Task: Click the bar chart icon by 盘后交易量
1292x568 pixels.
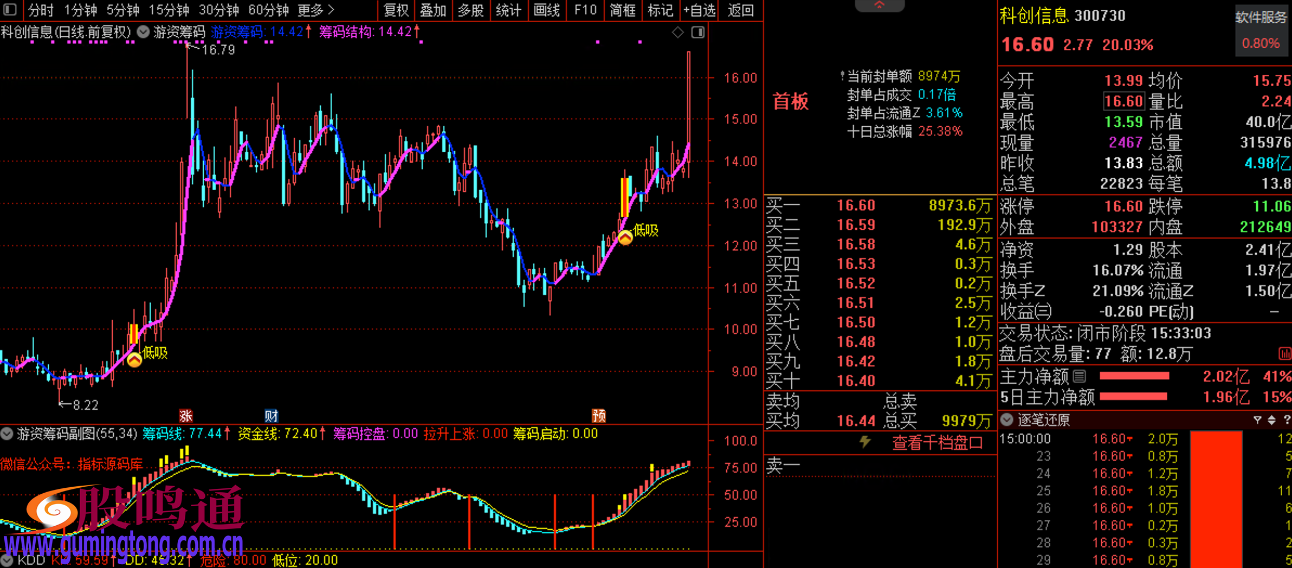Action: coord(1284,354)
